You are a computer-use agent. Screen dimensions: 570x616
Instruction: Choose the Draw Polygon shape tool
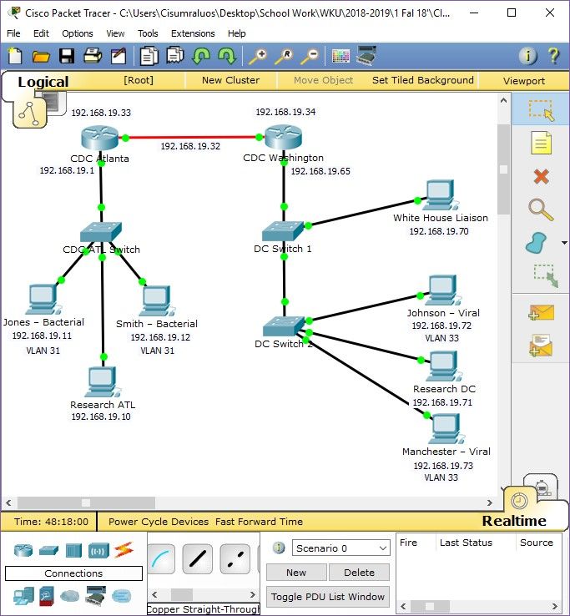[537, 243]
